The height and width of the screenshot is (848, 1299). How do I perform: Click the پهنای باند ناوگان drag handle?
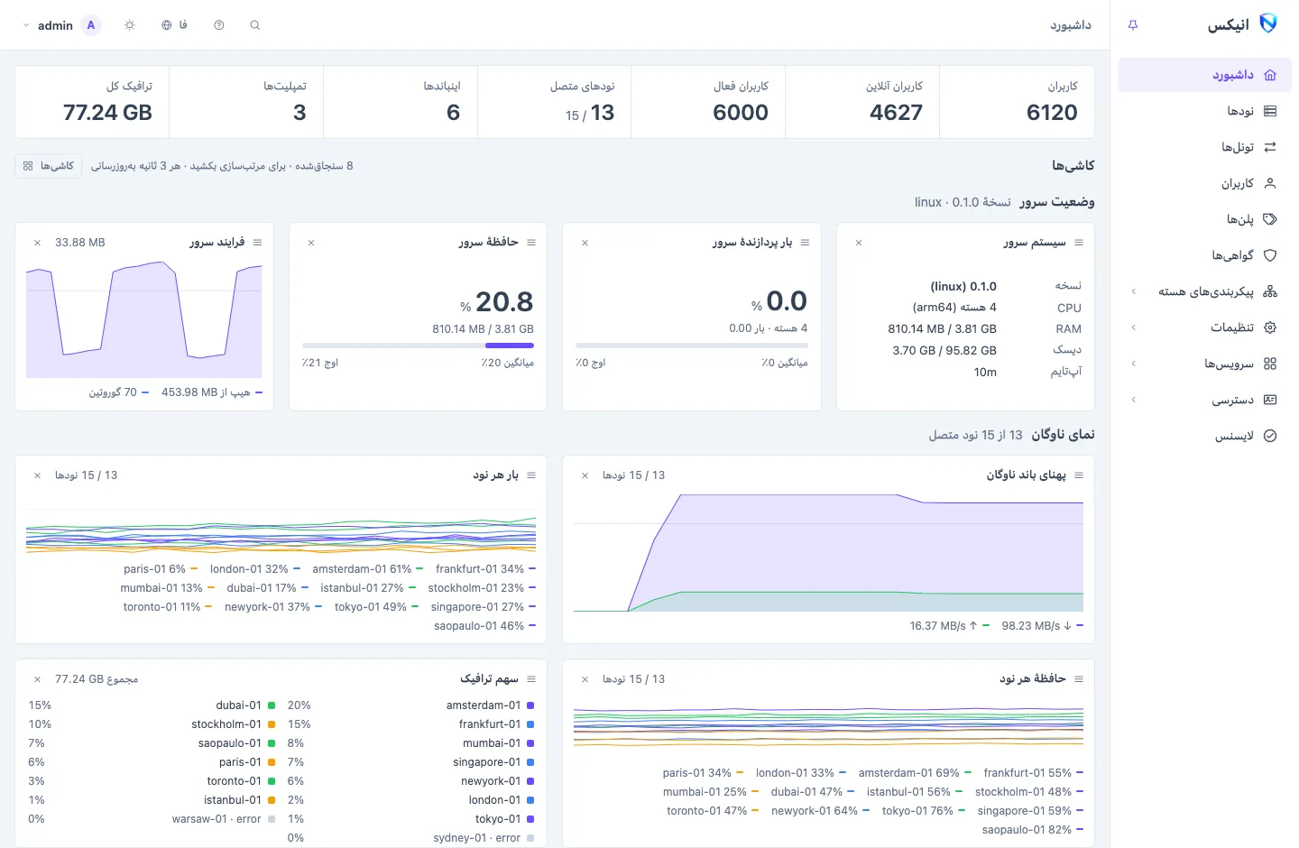(1079, 475)
